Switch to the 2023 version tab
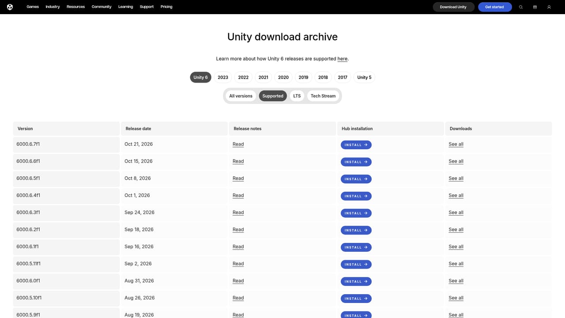Viewport: 565px width, 318px height. pyautogui.click(x=223, y=77)
